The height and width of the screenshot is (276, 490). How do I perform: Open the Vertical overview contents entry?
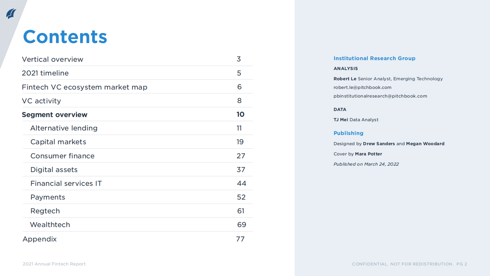click(53, 59)
